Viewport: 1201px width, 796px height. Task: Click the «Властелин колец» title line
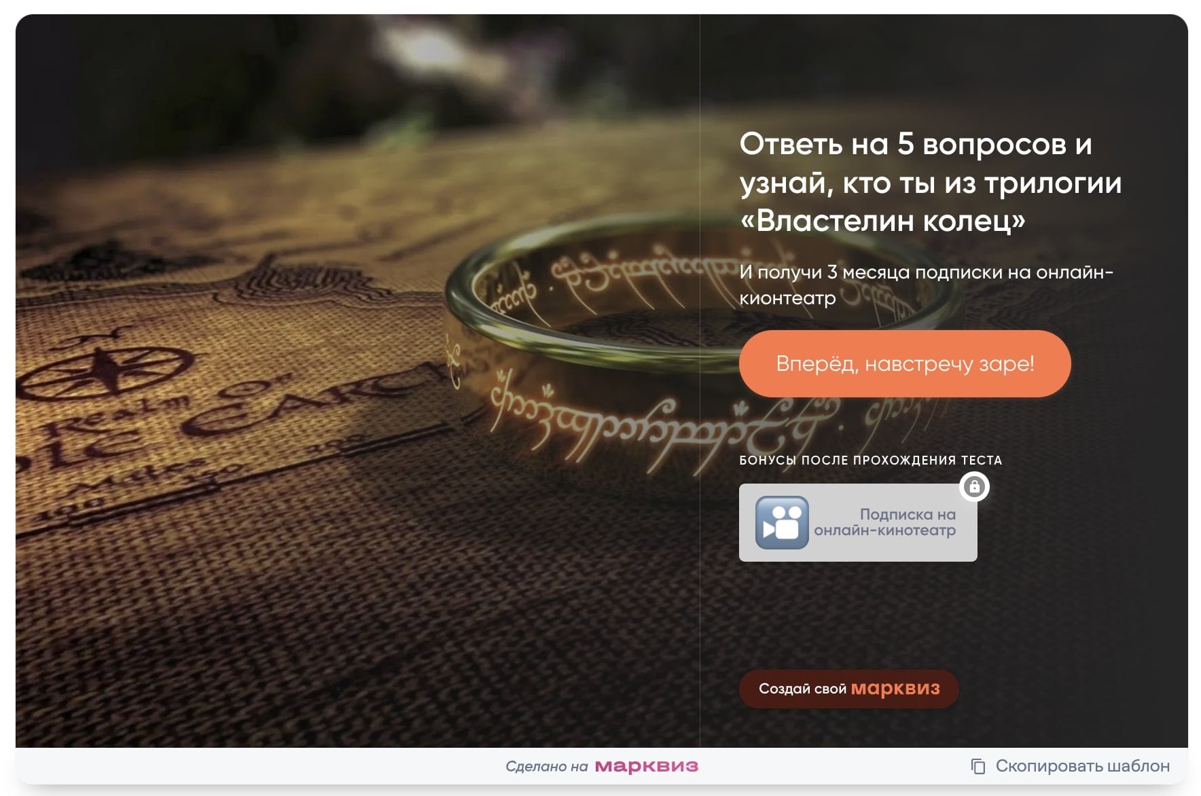pyautogui.click(x=882, y=220)
